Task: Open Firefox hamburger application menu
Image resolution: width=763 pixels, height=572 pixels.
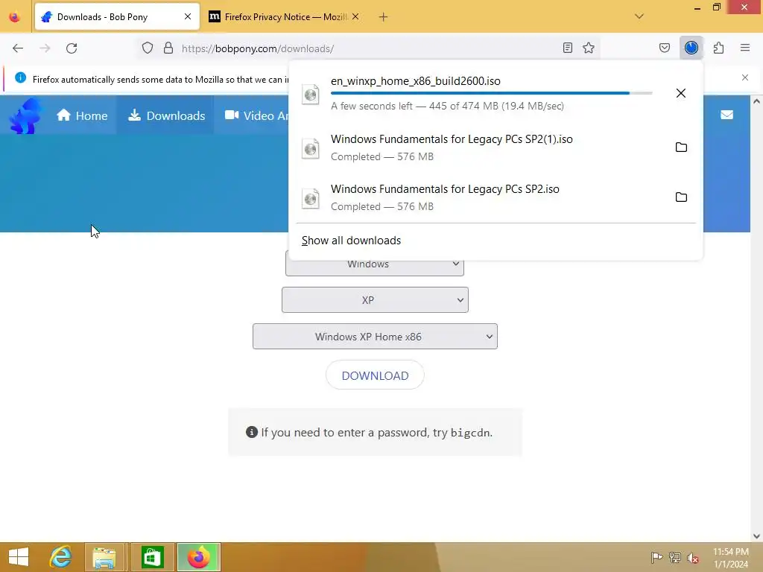Action: [745, 48]
